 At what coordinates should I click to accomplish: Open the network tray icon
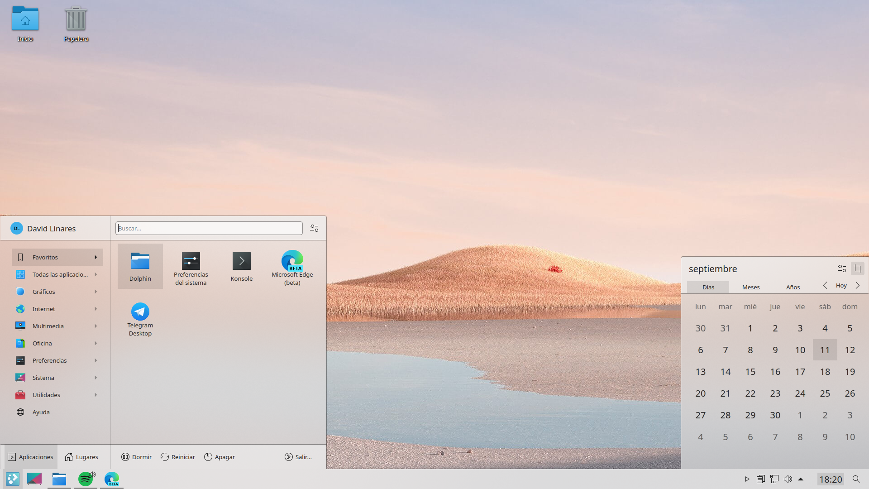(x=774, y=479)
